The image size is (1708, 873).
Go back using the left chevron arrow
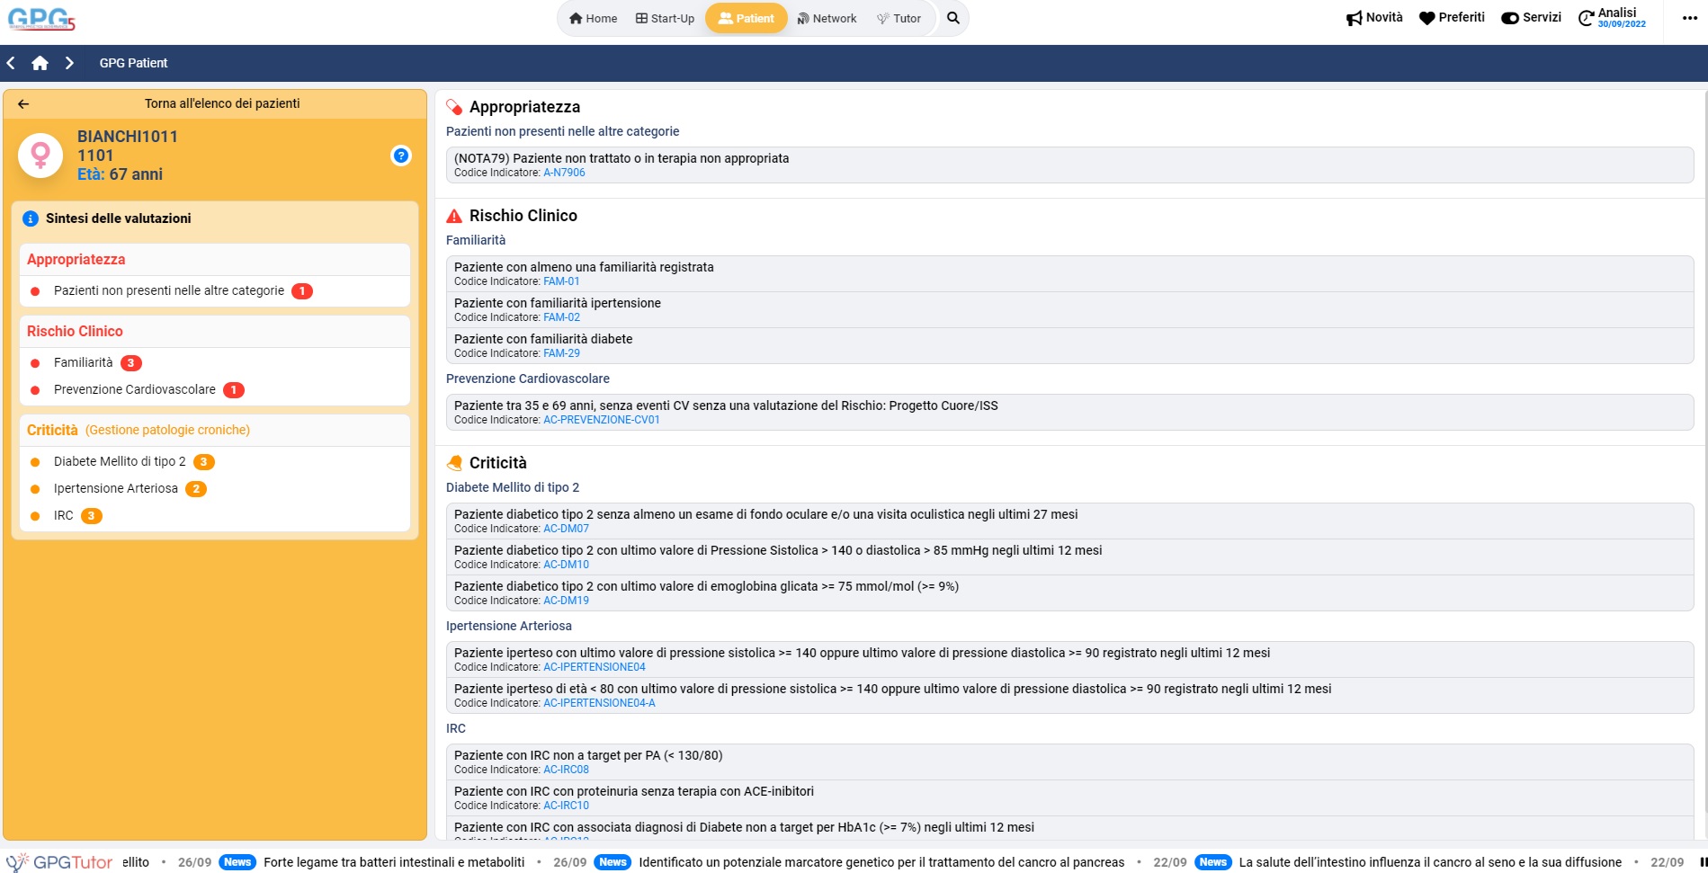pos(12,63)
